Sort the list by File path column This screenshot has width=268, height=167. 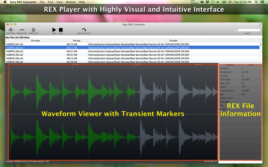173,41
